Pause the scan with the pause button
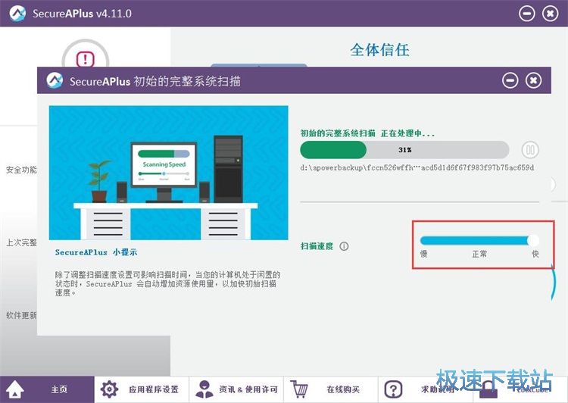This screenshot has width=568, height=403. 530,150
